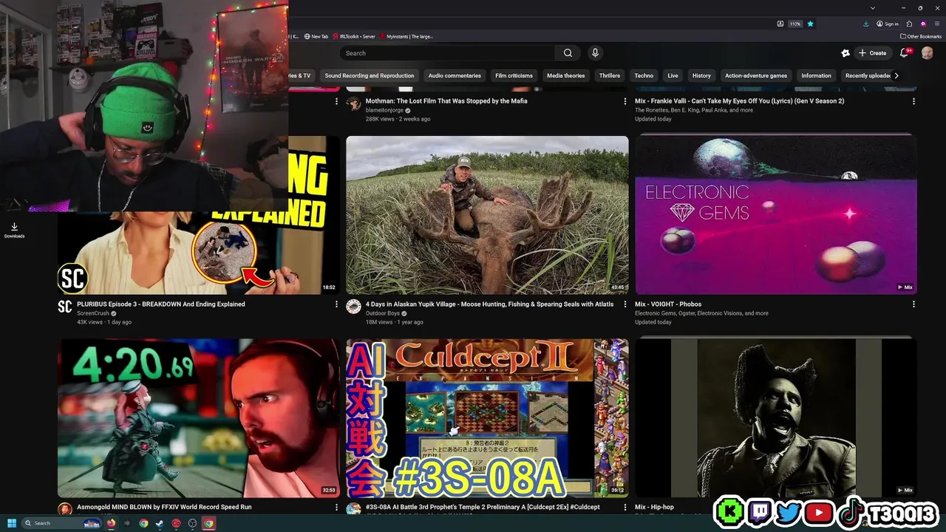Click the star-shaped icon left of Create

point(845,53)
